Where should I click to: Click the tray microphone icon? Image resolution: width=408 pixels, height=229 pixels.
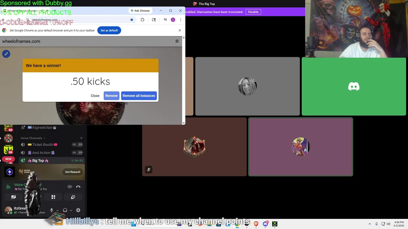(x=376, y=224)
